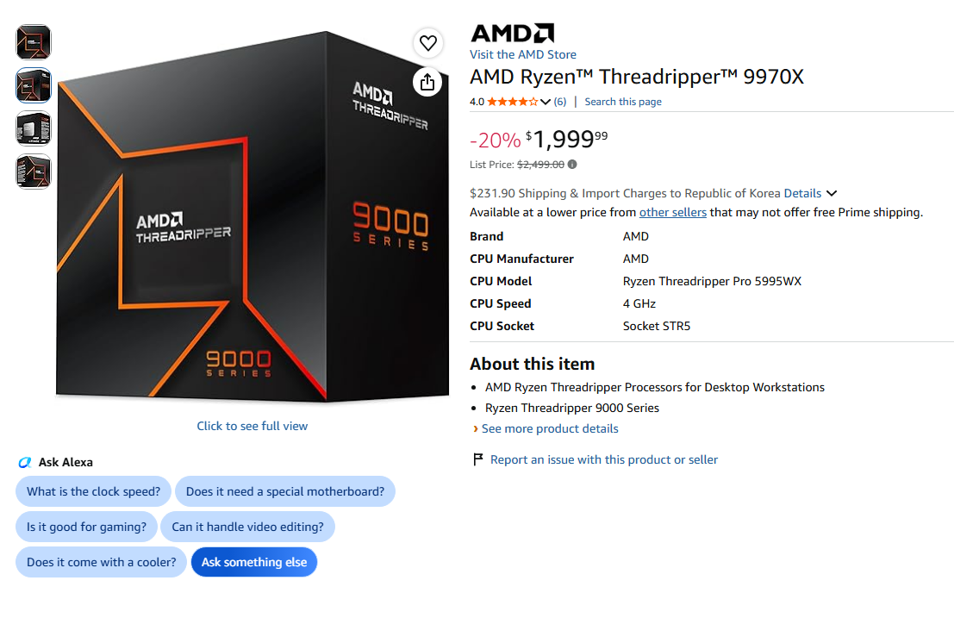Viewport: 954px width, 618px height.
Task: Expand the rating breakdown chevron
Action: (546, 102)
